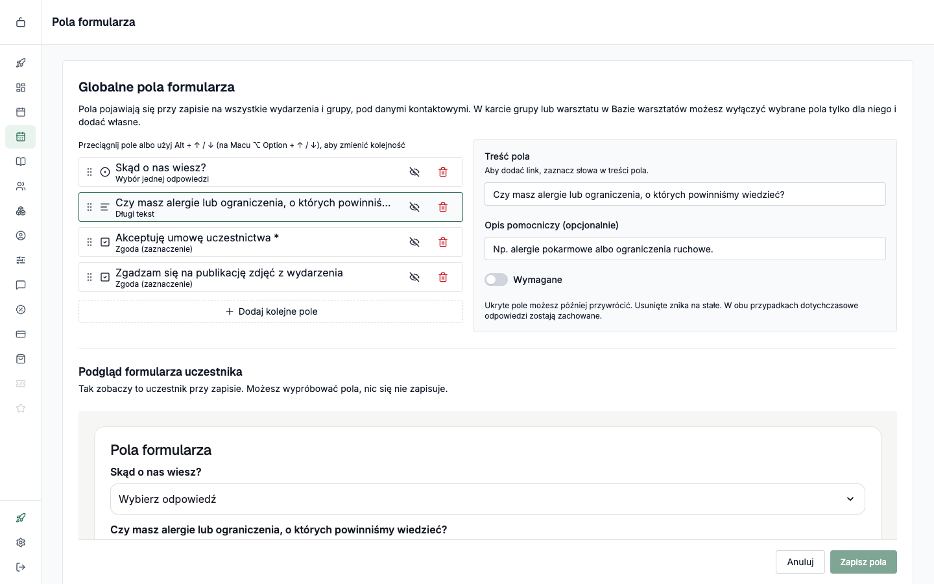Open the 'Wybierz odpowiedź' dropdown in preview
Screen dimensions: 934x584
click(x=488, y=499)
